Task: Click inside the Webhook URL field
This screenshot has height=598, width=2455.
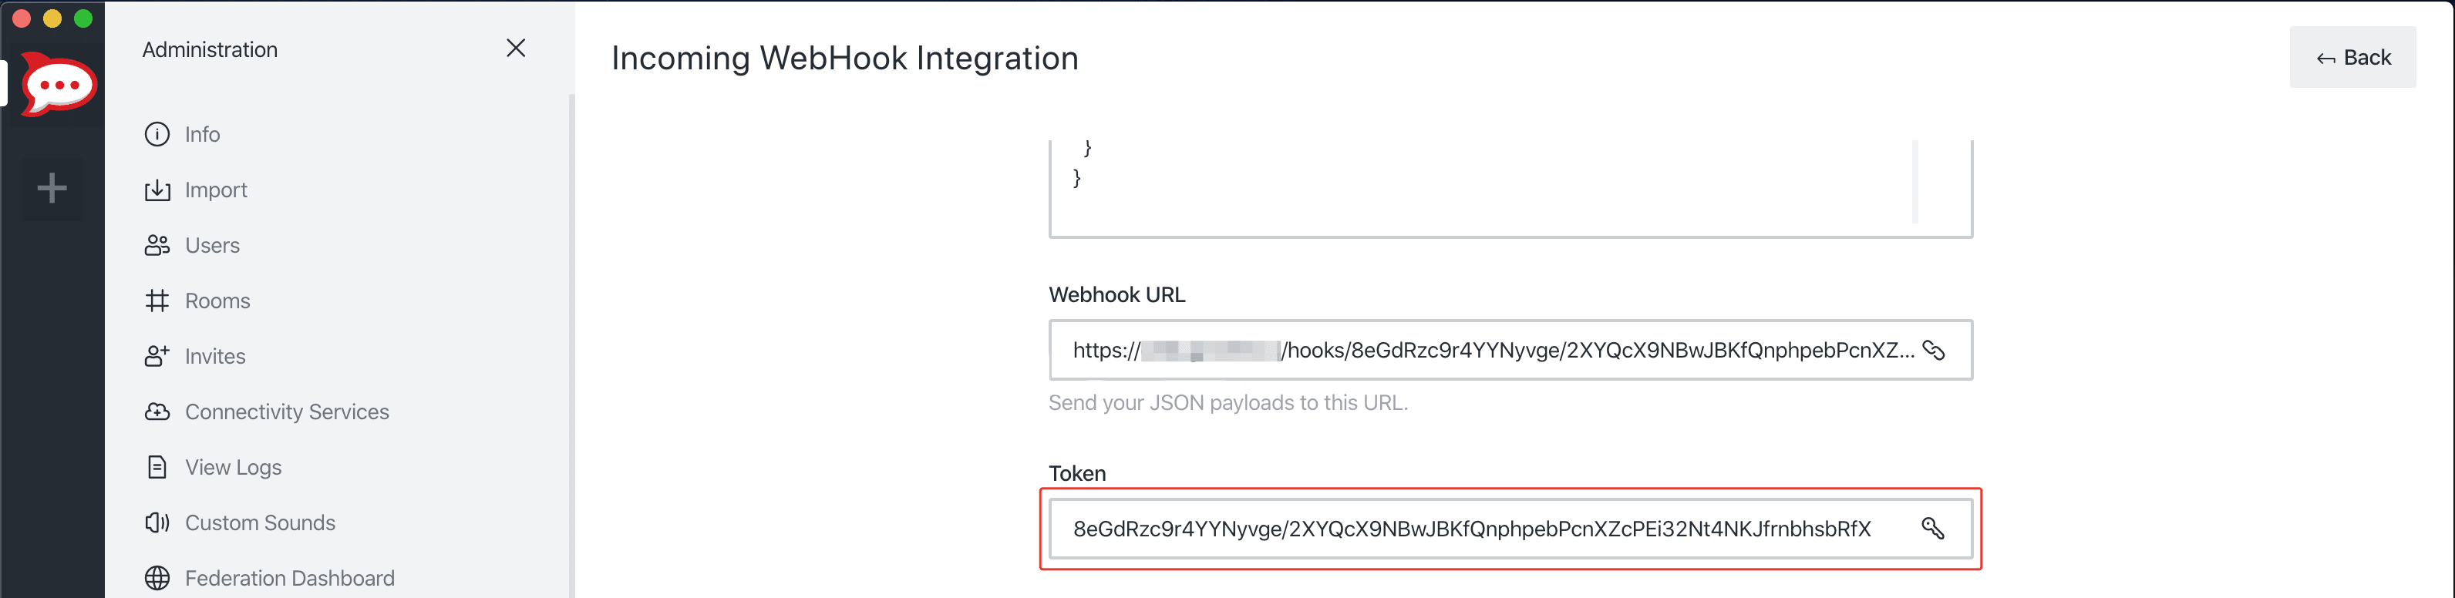Action: point(1487,351)
